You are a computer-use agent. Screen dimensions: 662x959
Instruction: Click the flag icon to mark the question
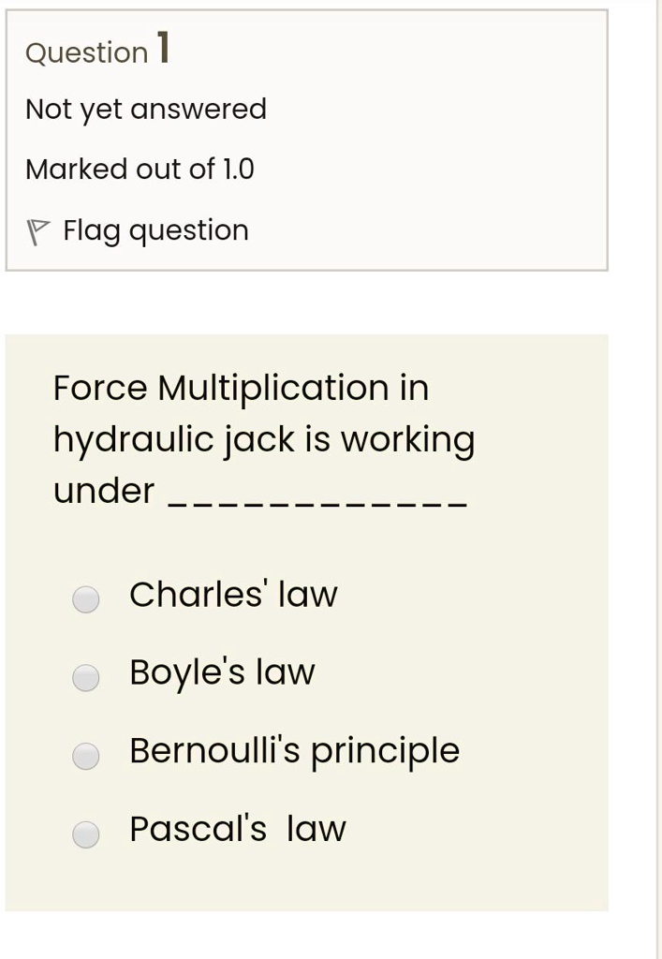pyautogui.click(x=37, y=228)
